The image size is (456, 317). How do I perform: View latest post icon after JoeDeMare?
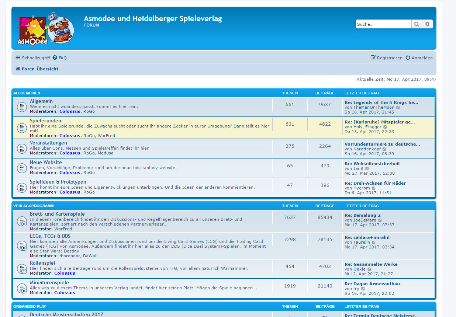[x=380, y=220]
